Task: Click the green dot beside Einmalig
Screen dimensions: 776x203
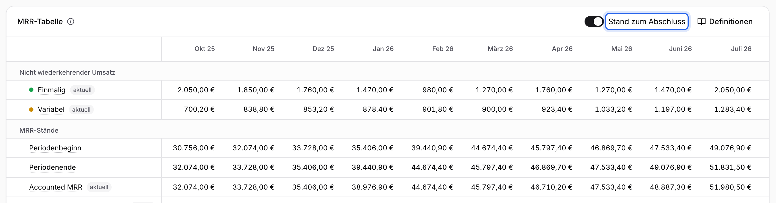Action: [x=31, y=90]
